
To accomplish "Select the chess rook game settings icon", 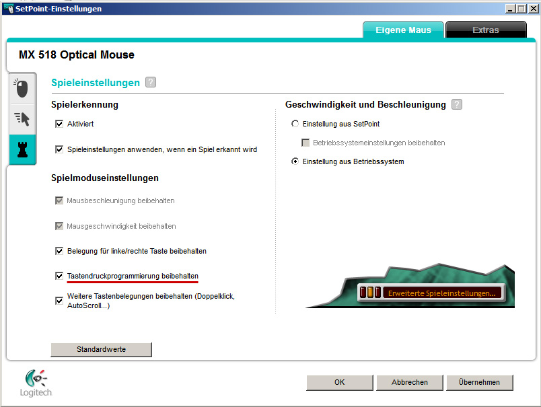I will (x=22, y=150).
